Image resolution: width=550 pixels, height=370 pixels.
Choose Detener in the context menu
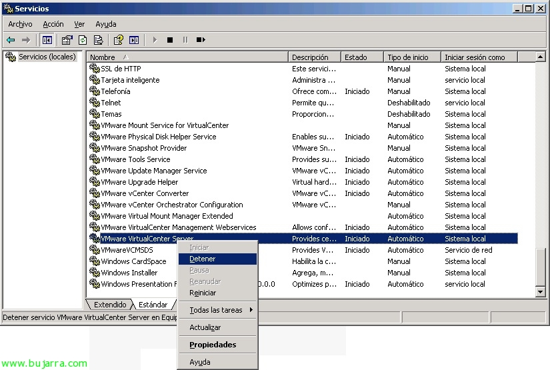tap(217, 259)
